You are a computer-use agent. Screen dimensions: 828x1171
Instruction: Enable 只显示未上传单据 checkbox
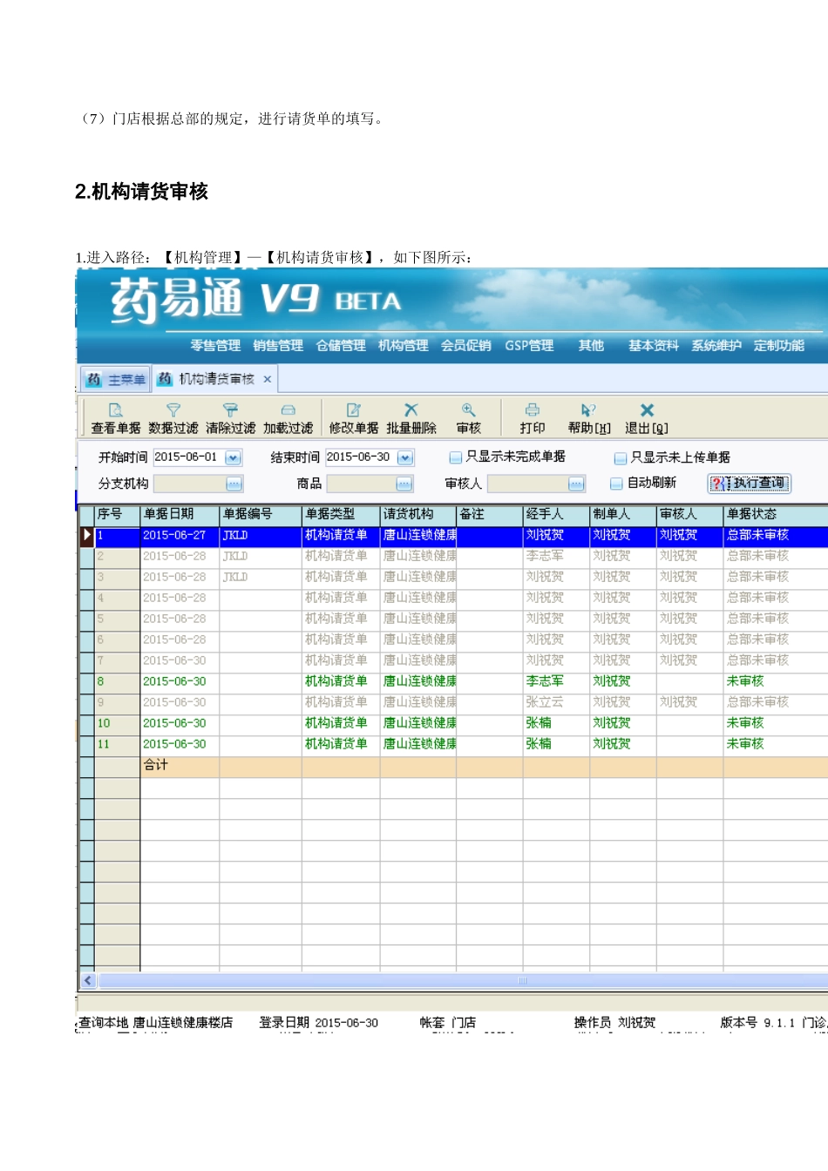[x=621, y=458]
